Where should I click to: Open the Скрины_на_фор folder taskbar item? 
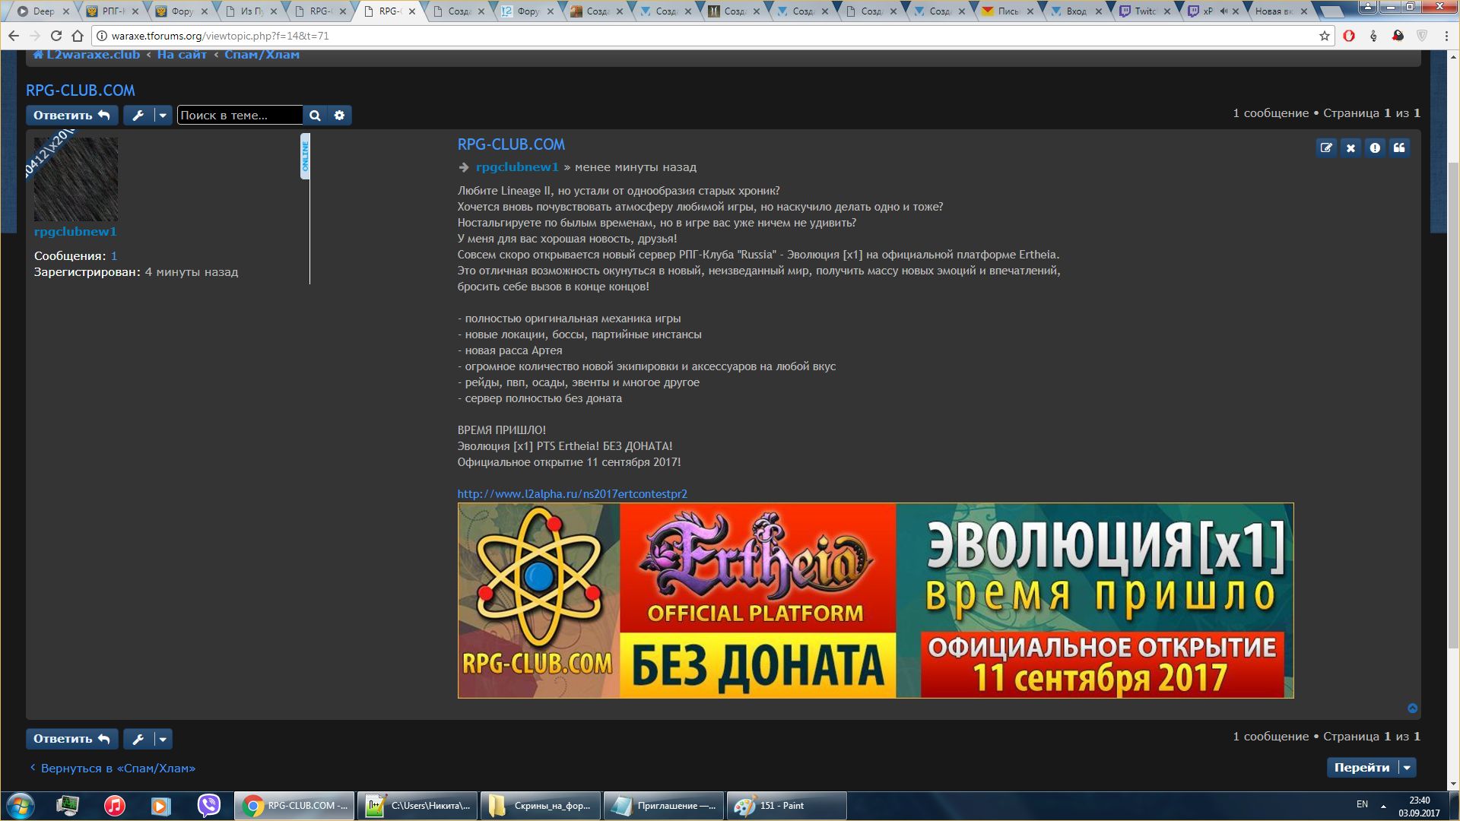coord(541,806)
